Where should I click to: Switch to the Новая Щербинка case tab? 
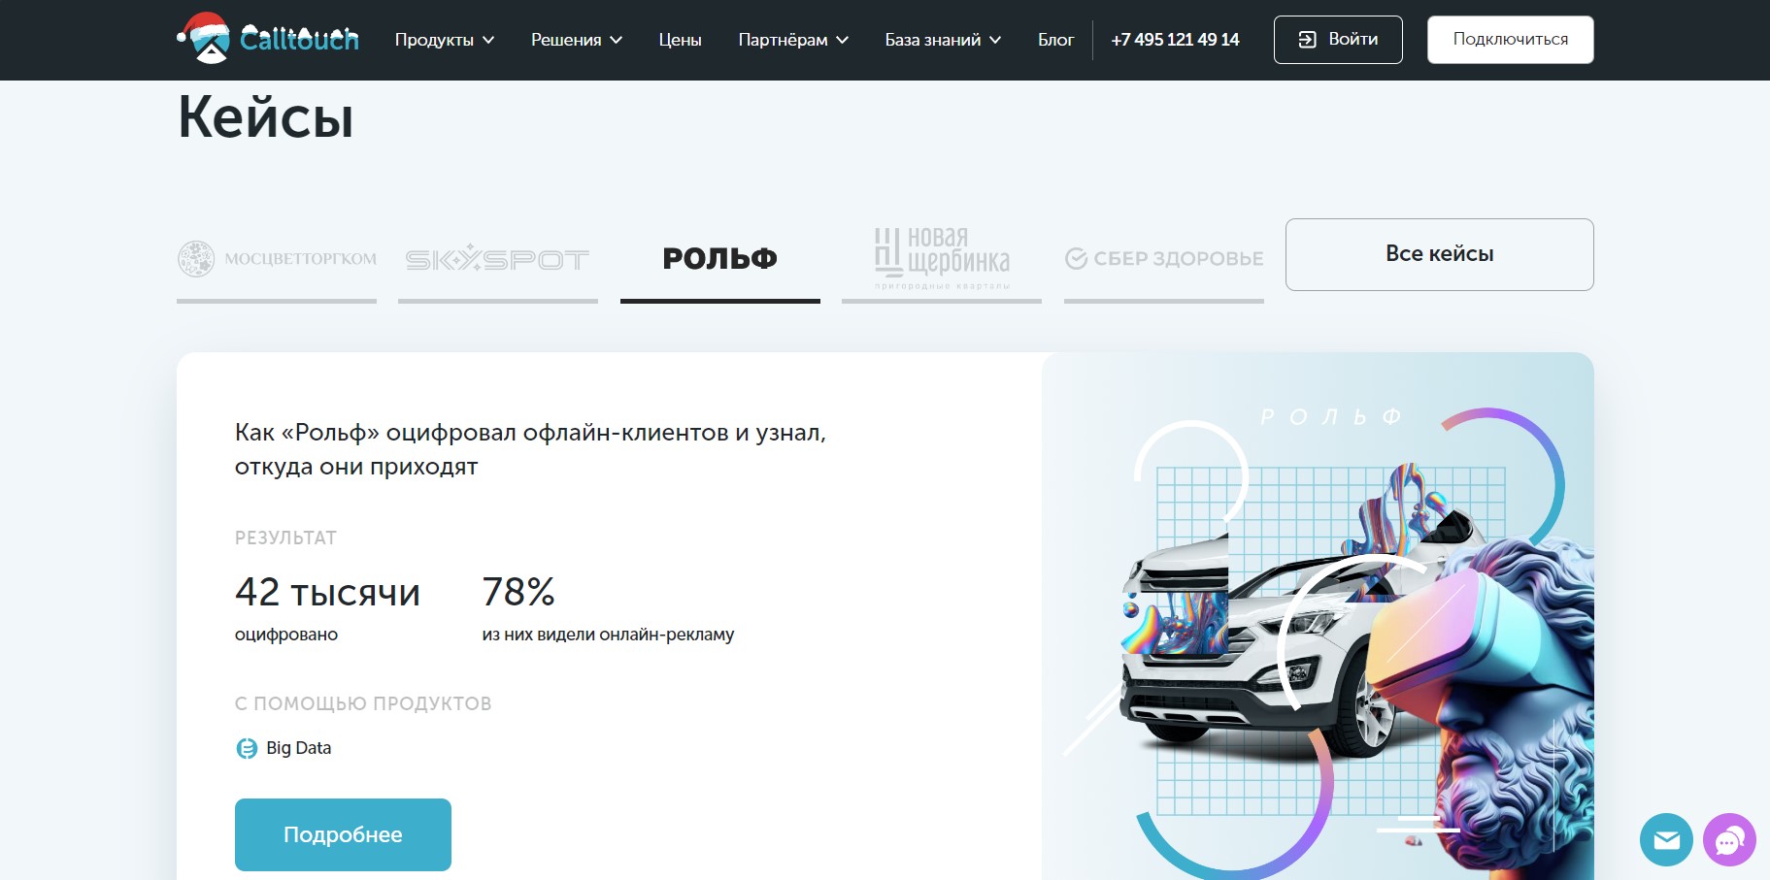pos(942,260)
